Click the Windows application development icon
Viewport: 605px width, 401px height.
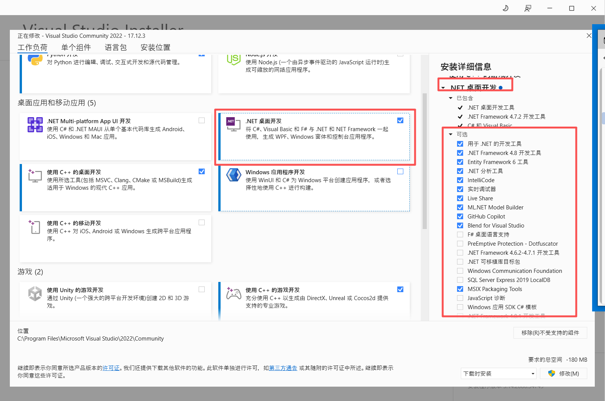pyautogui.click(x=233, y=175)
